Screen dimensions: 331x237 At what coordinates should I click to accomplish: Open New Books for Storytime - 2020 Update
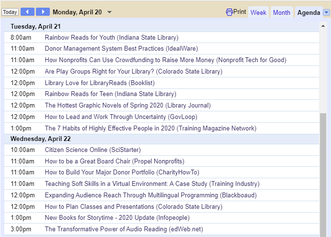click(117, 217)
